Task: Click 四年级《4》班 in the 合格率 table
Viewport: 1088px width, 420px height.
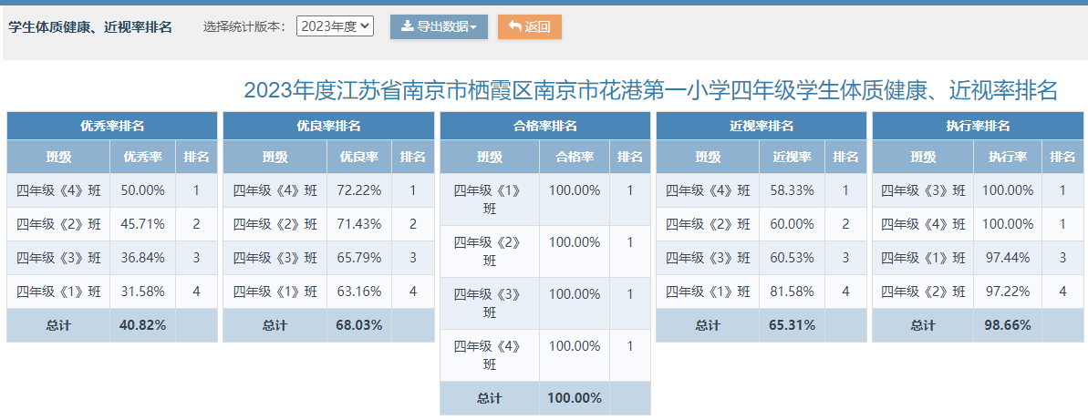Action: (x=490, y=354)
